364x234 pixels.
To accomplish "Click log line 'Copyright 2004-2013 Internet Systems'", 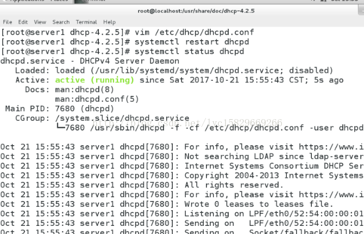I will coord(182,175).
